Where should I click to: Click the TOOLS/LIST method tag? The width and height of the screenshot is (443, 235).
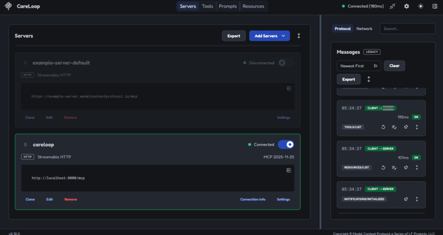tap(353, 127)
